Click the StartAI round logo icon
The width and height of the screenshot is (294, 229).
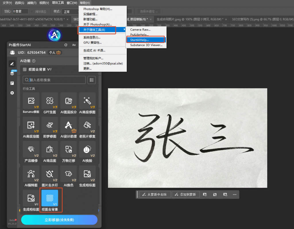pos(54,35)
